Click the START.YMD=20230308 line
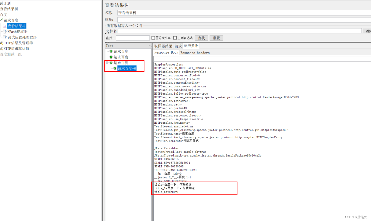371x221 pixels. 169,166
